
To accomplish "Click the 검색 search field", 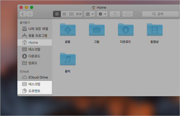I will click(160, 14).
